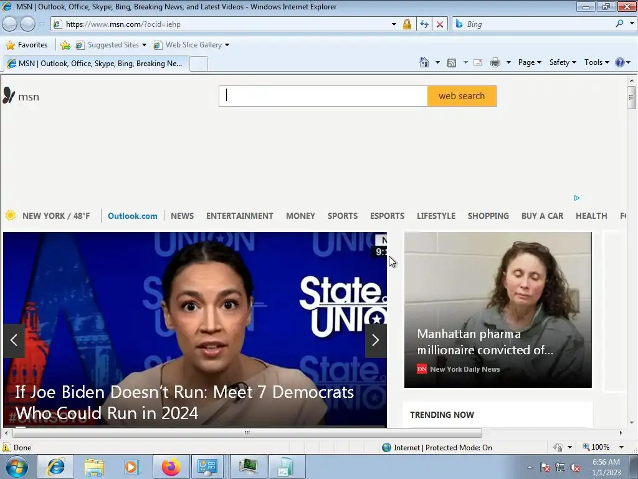Click the Add to Favorites bar star icon
This screenshot has height=479, width=638.
click(x=65, y=45)
